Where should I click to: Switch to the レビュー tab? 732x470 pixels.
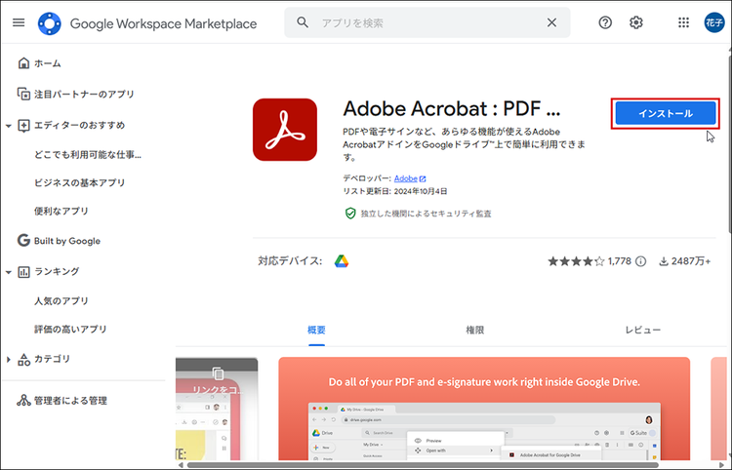pos(642,331)
